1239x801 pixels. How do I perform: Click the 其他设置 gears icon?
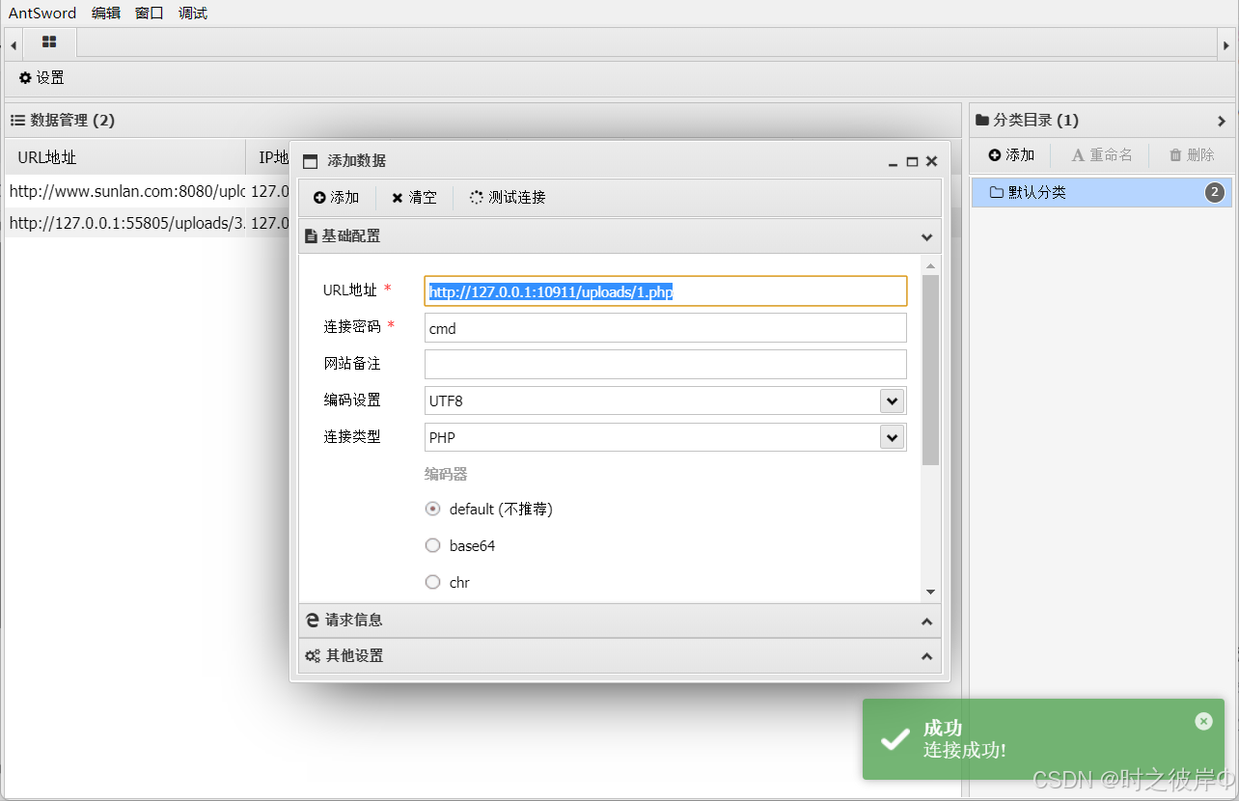tap(313, 656)
